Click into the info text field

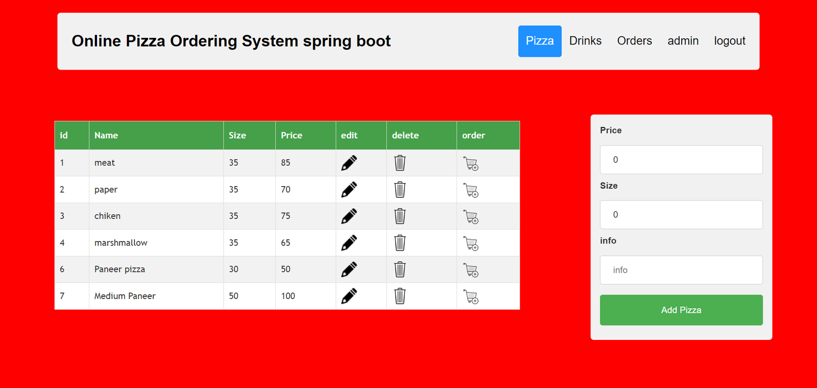click(x=681, y=270)
